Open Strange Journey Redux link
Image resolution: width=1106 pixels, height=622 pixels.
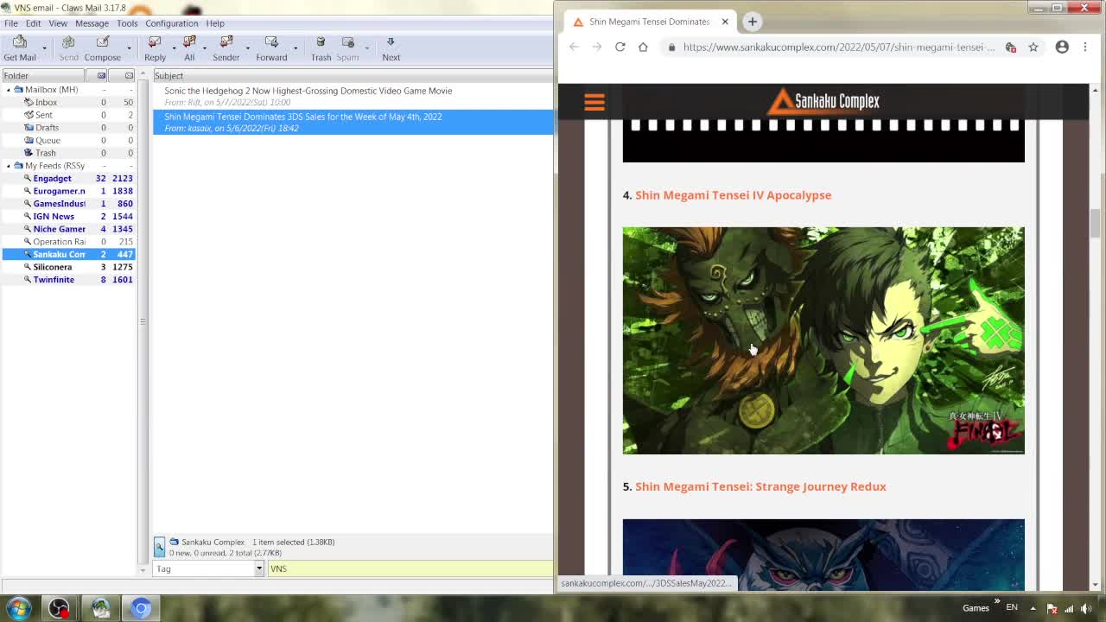760,486
